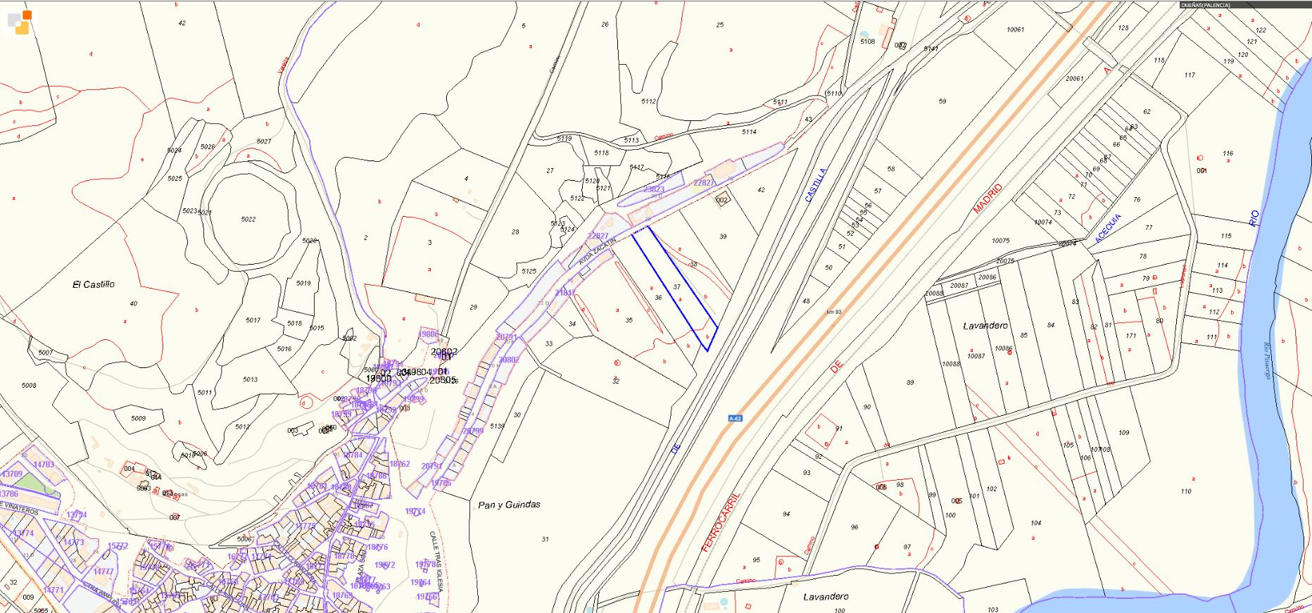Image resolution: width=1312 pixels, height=613 pixels.
Task: Select parcel 10061 beside the motorway
Action: pos(1015,30)
